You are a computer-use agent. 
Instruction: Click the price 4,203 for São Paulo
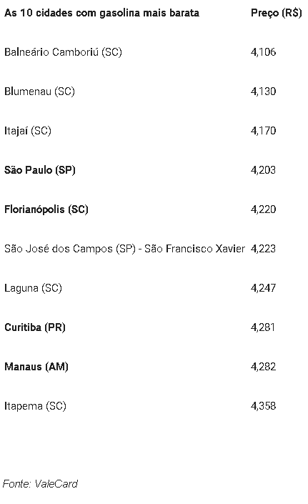click(263, 170)
